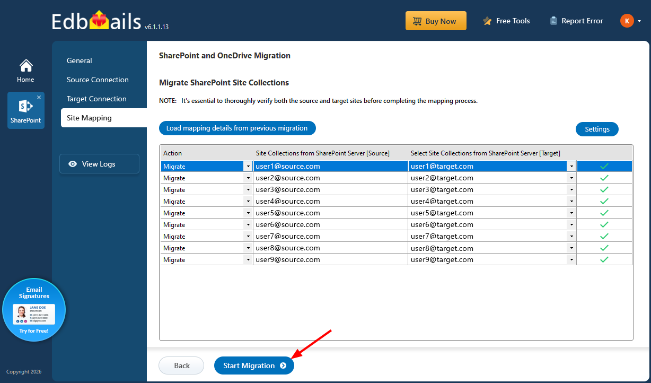Expand the account dropdown arrow beside the avatar
Image resolution: width=651 pixels, height=383 pixels.
639,21
